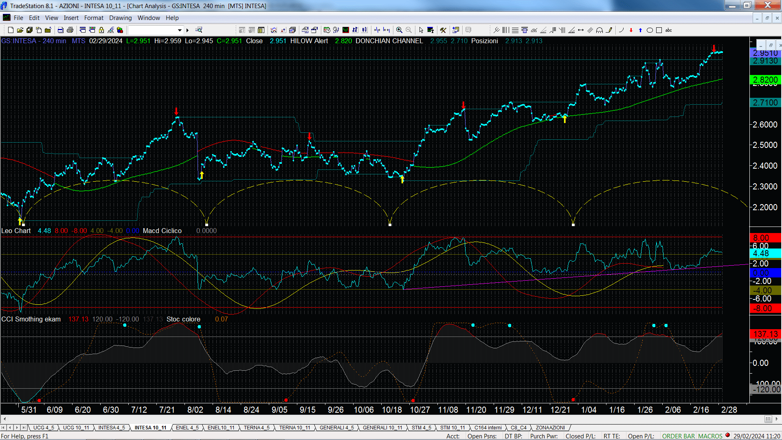Select the pencil drawing tool
Image resolution: width=782 pixels, height=440 pixels.
(609, 30)
